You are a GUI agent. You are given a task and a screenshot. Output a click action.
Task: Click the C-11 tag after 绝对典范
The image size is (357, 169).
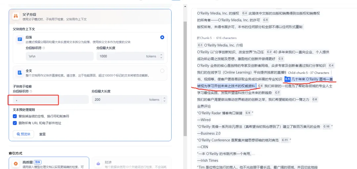point(285,140)
